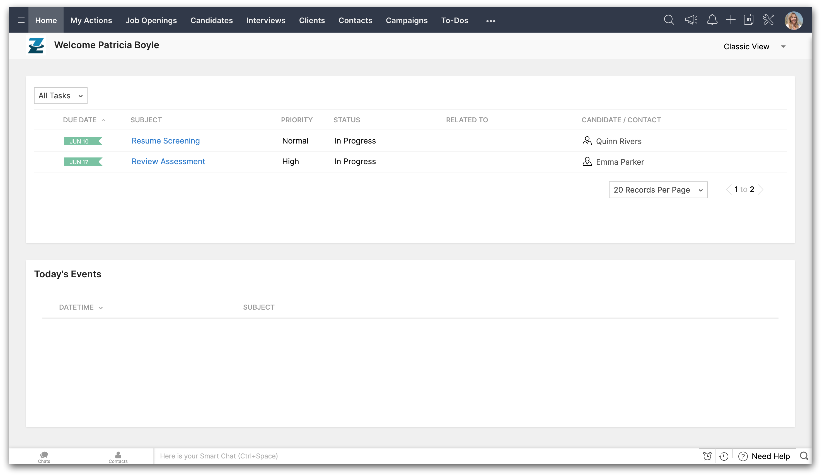Sort events by the DATETIME column
The width and height of the screenshot is (822, 476).
pyautogui.click(x=81, y=307)
